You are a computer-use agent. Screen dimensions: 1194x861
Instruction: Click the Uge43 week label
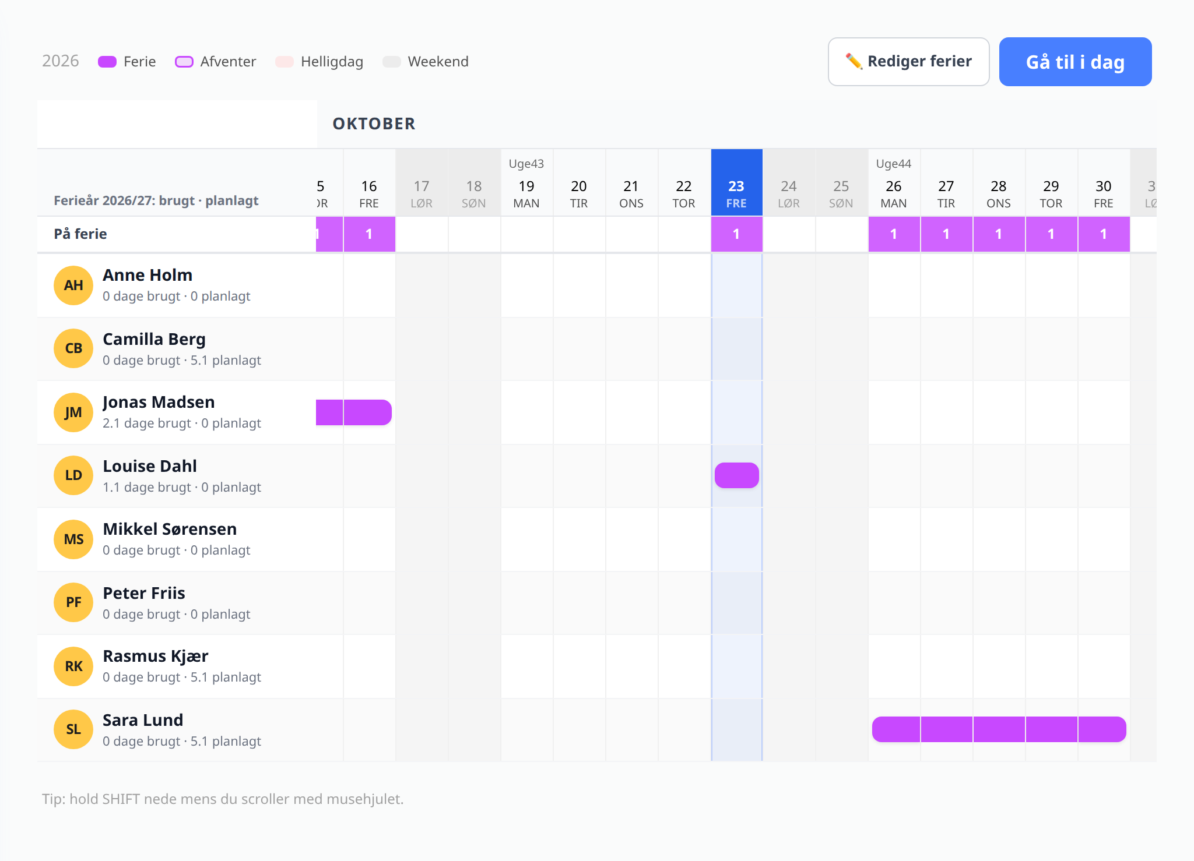[x=526, y=164]
